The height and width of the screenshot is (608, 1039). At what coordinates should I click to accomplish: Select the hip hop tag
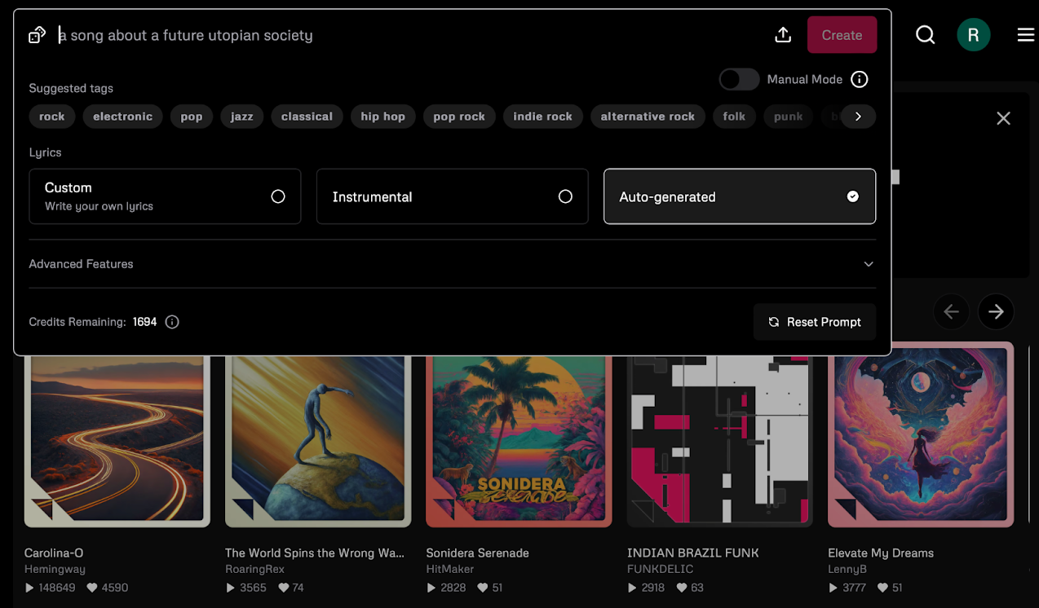382,116
